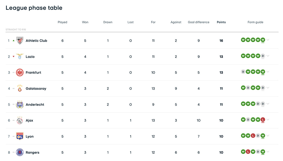
Task: Click Lazio's latest D form badge
Action: pyautogui.click(x=263, y=56)
